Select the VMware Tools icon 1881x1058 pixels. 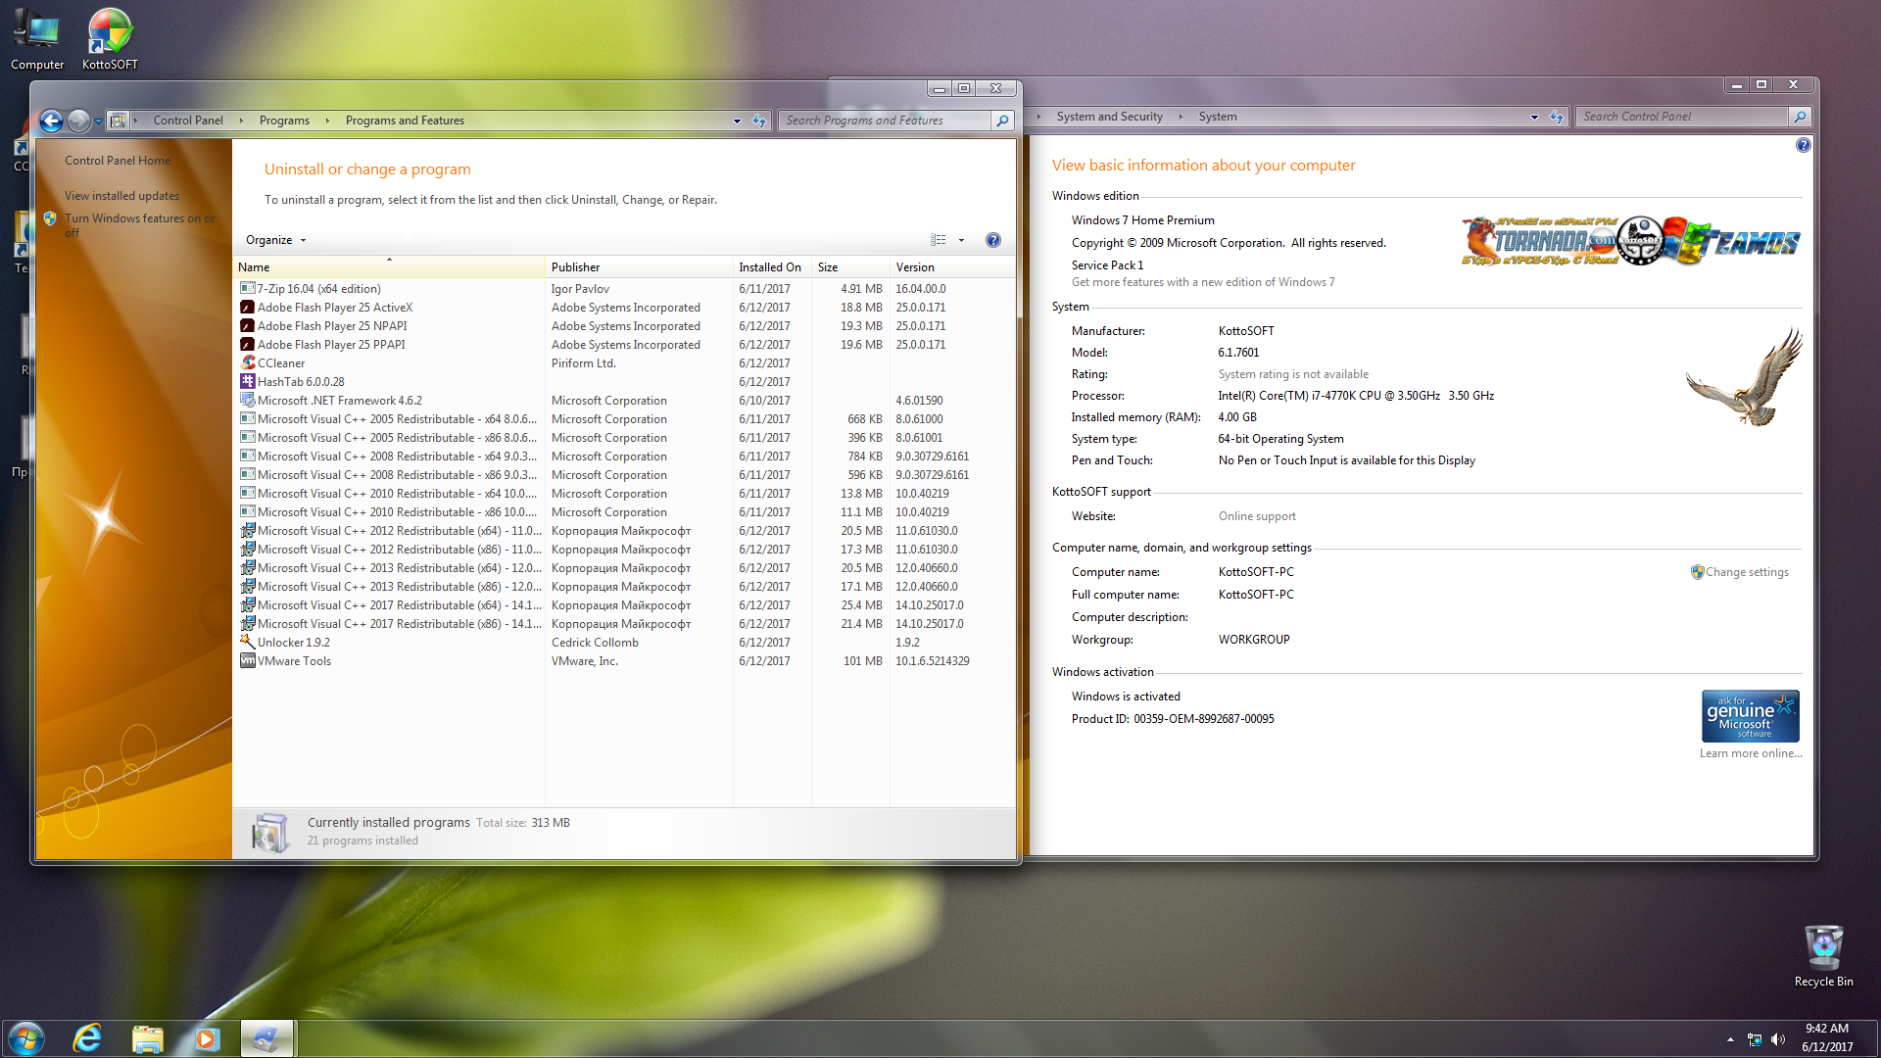(248, 661)
